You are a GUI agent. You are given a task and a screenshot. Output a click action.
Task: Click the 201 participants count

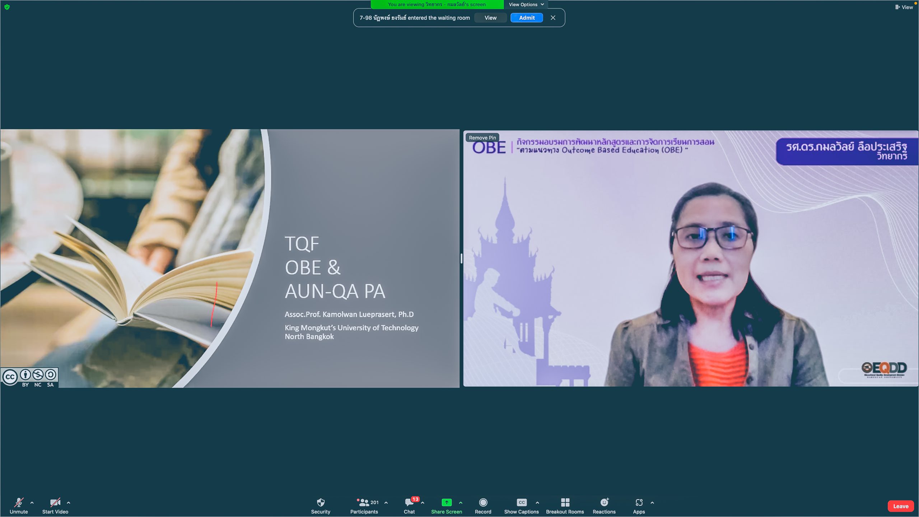coord(374,502)
